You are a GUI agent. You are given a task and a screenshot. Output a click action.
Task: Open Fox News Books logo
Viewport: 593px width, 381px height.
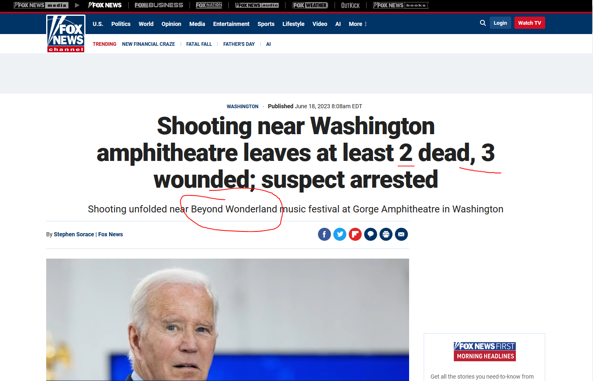(401, 5)
